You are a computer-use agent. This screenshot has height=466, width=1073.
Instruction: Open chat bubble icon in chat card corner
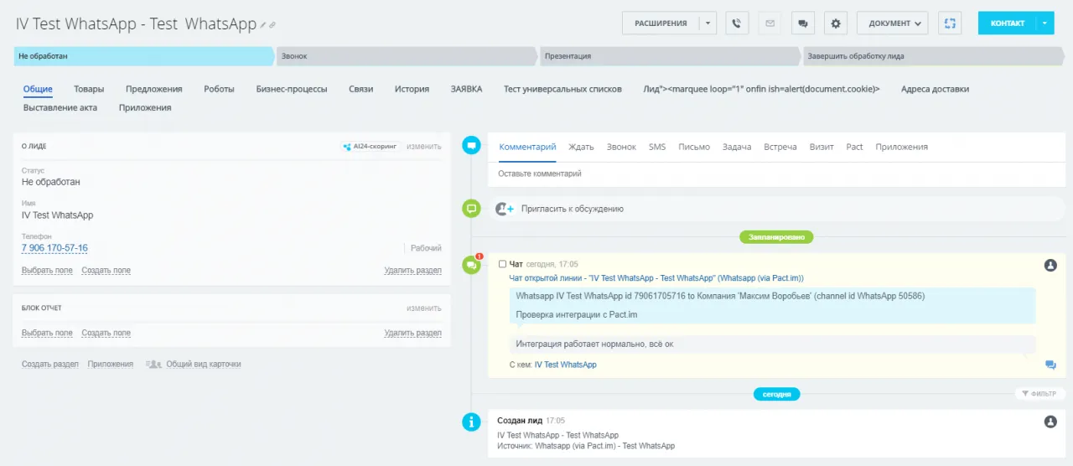coord(1050,365)
